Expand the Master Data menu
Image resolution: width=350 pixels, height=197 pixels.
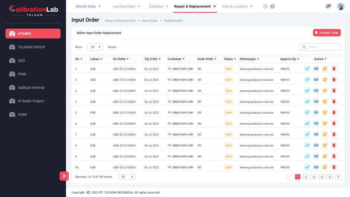pyautogui.click(x=88, y=6)
